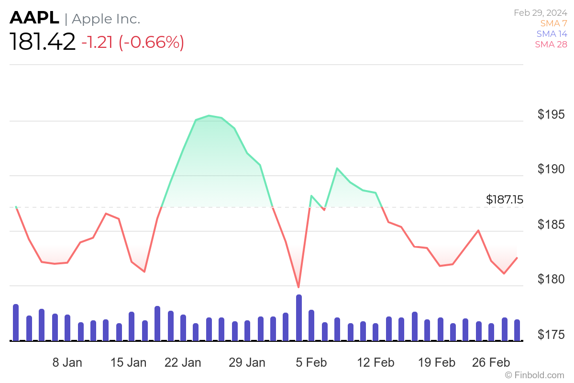Viewport: 574px width, 383px height.
Task: Expand the 8 Jan date marker
Action: (67, 362)
